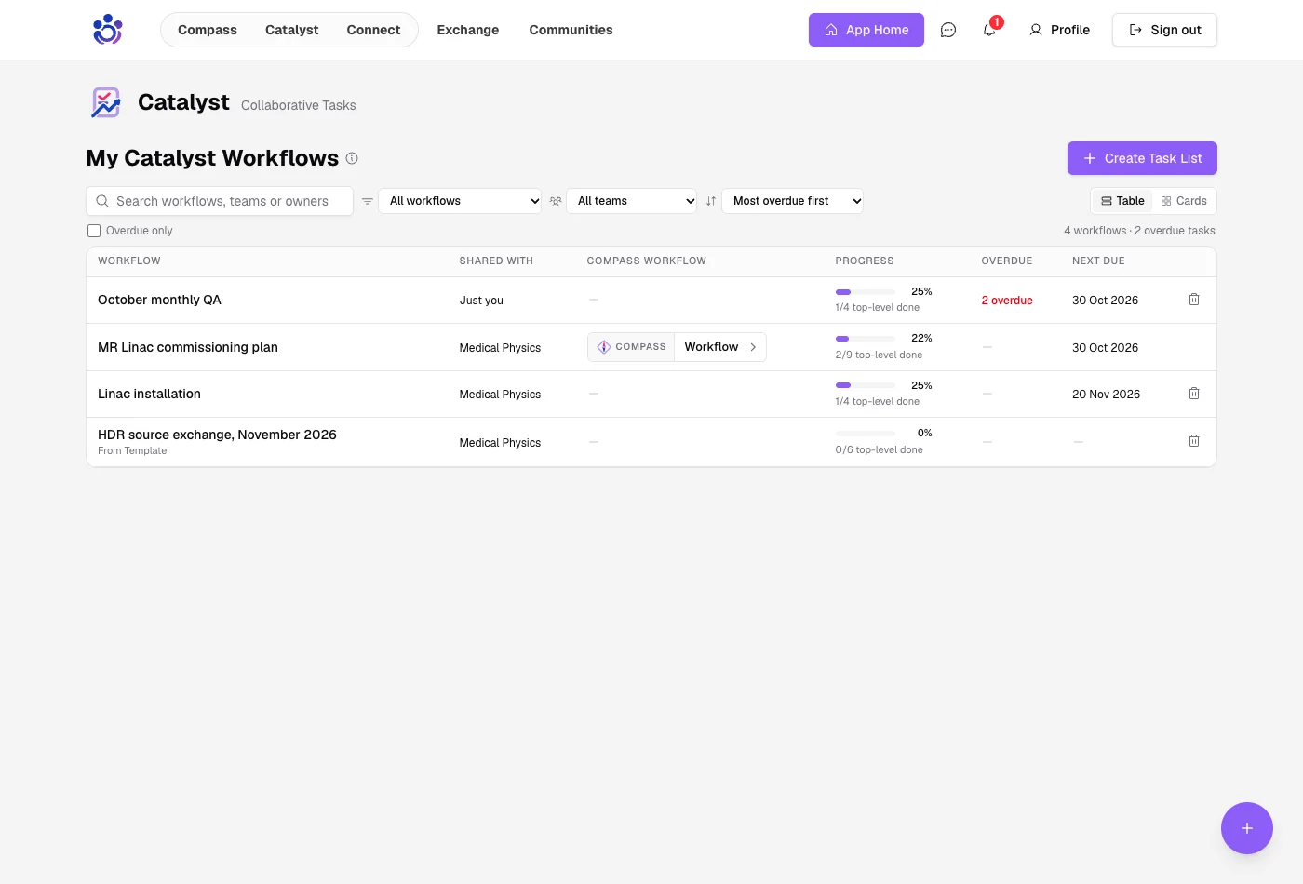Open the All teams filter dropdown

coord(632,201)
